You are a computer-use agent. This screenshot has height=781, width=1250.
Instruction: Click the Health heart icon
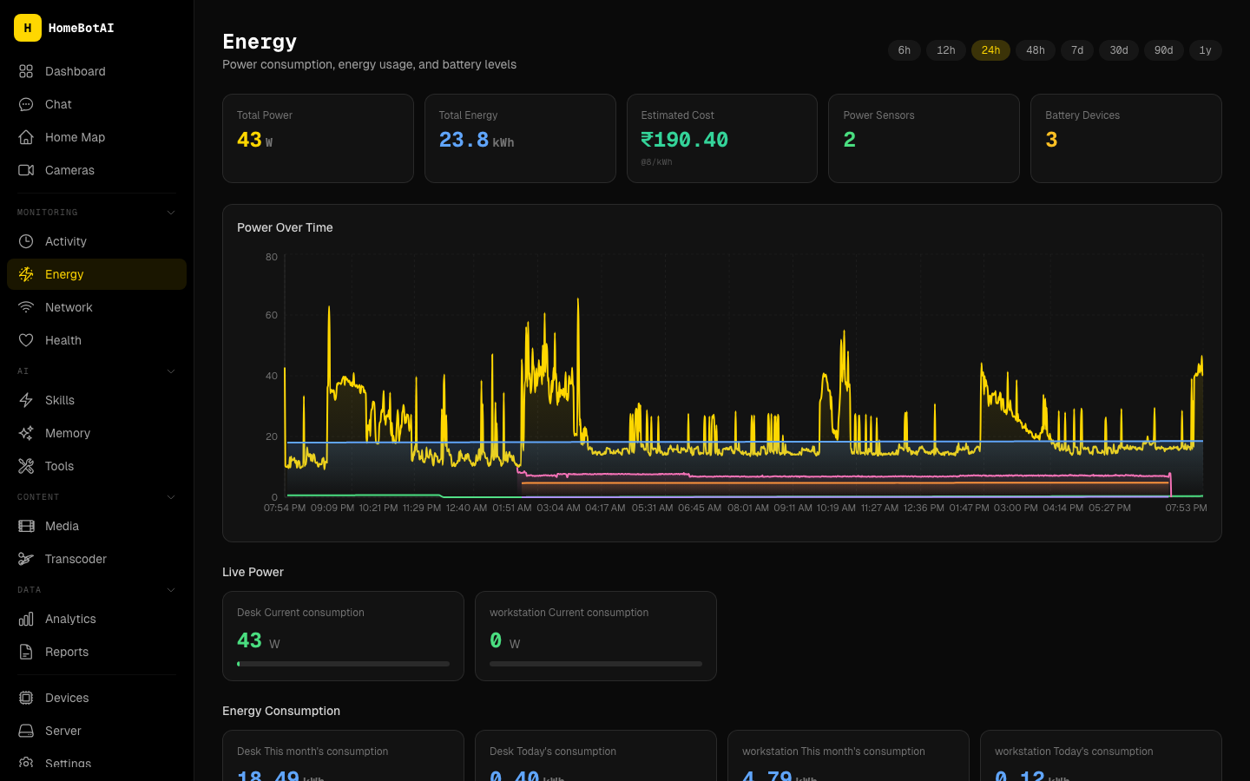point(26,340)
